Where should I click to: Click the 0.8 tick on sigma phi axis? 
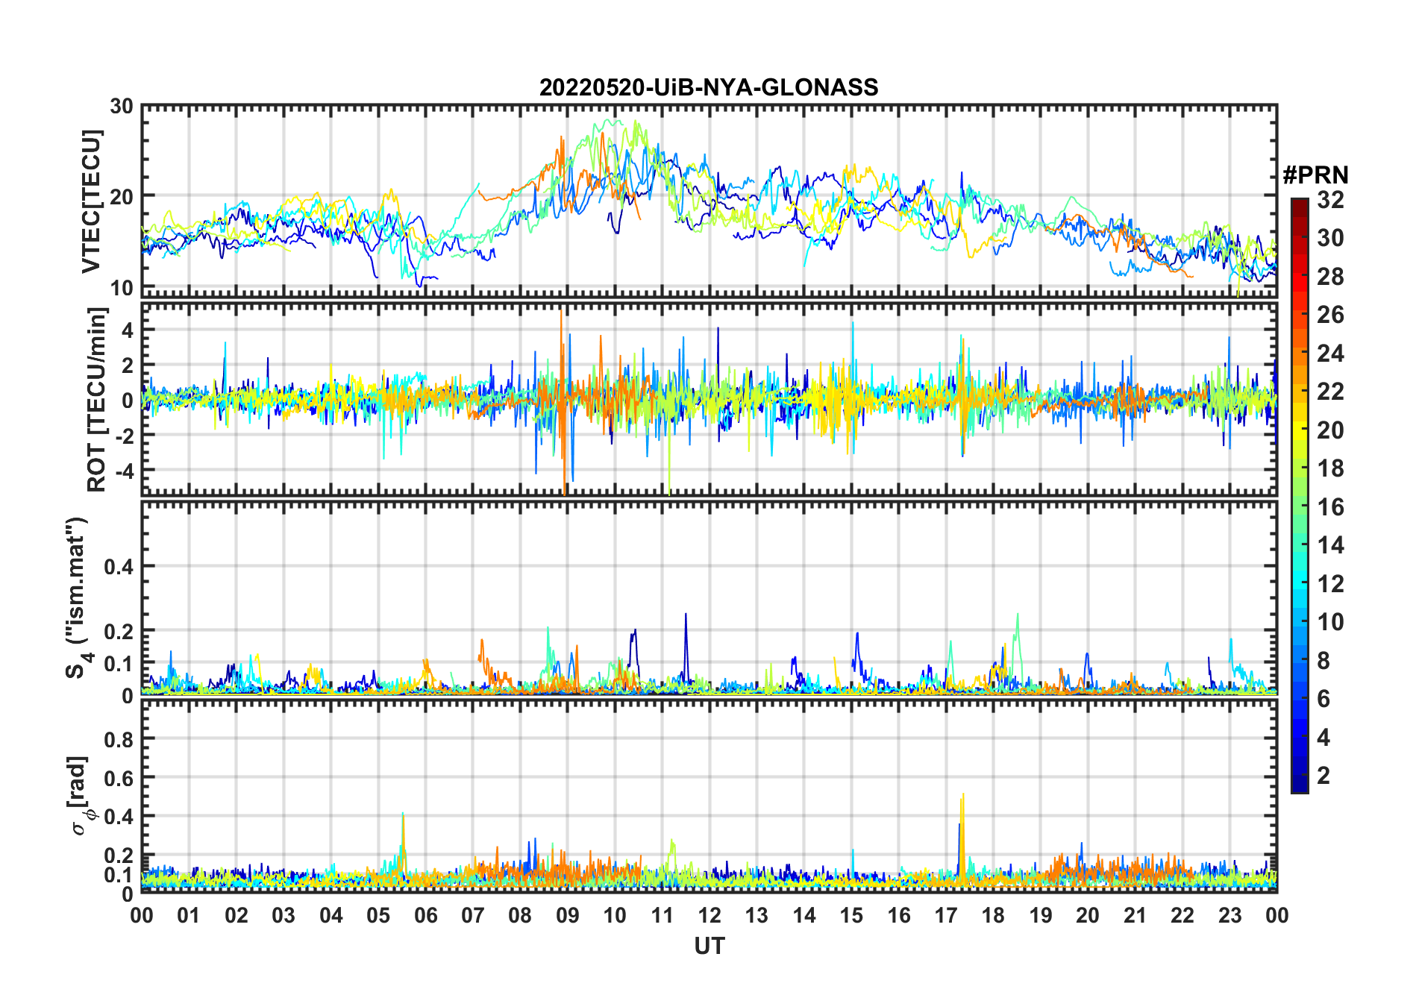tap(118, 739)
